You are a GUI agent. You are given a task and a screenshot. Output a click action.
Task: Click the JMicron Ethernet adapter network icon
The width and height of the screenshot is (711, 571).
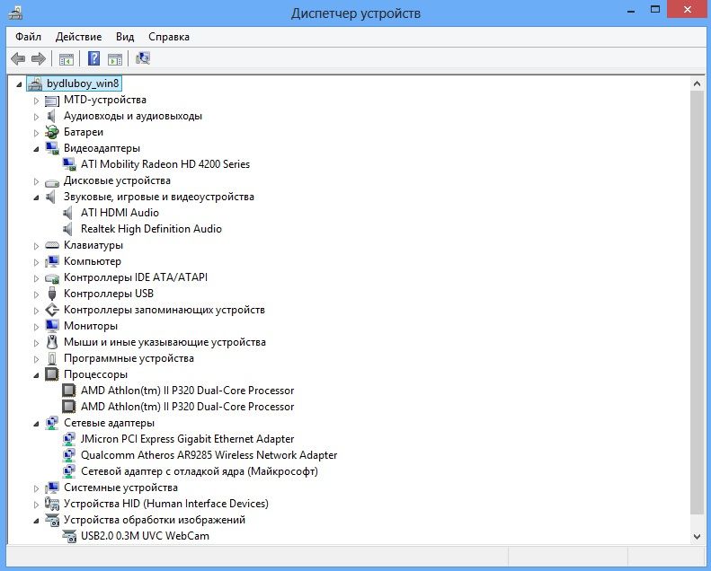[69, 439]
